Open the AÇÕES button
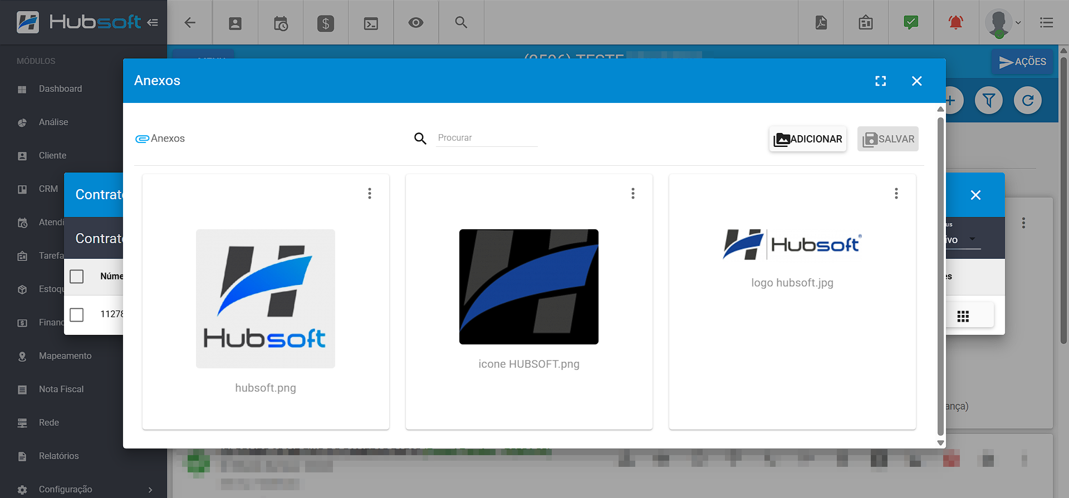The image size is (1069, 498). (x=1022, y=62)
